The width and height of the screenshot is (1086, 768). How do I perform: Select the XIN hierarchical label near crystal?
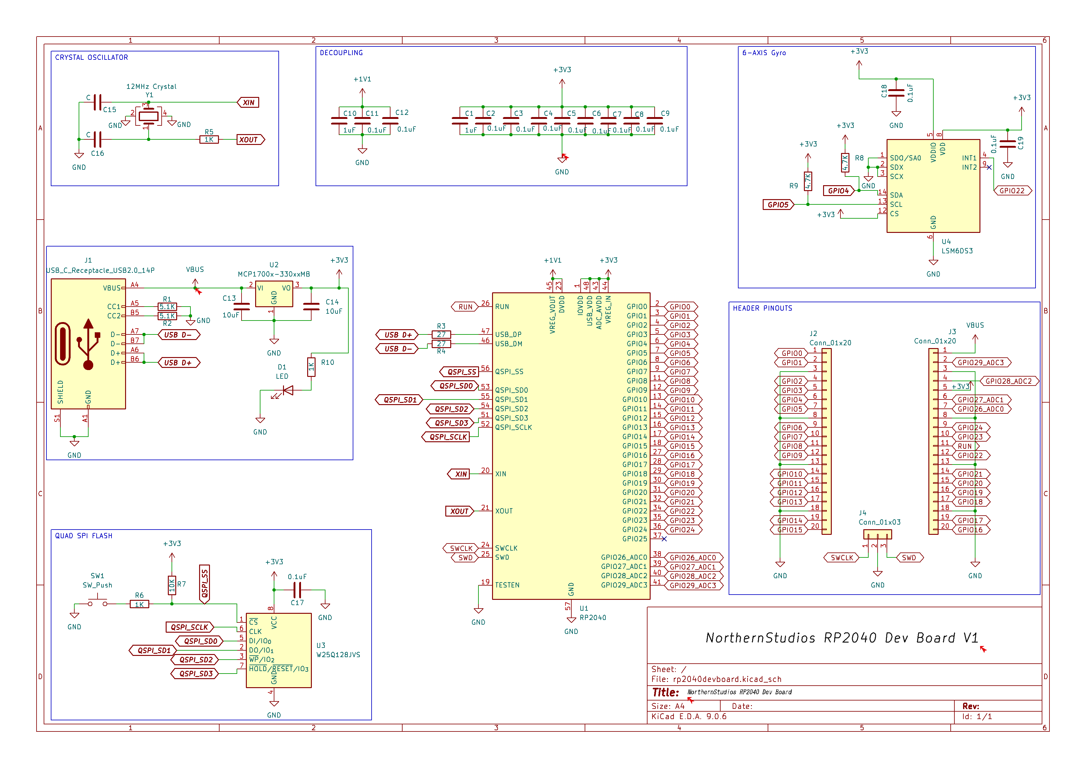click(x=248, y=102)
